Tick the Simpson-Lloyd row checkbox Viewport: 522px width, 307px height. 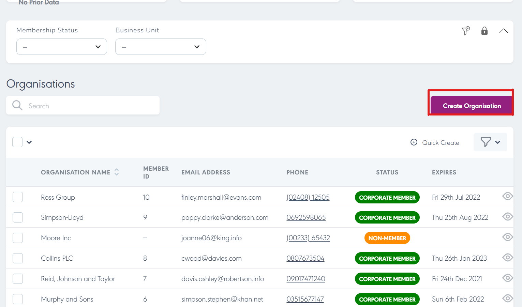(18, 217)
